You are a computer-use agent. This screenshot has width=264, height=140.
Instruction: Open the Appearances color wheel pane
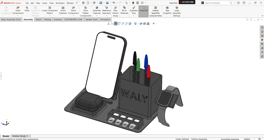pyautogui.click(x=262, y=40)
